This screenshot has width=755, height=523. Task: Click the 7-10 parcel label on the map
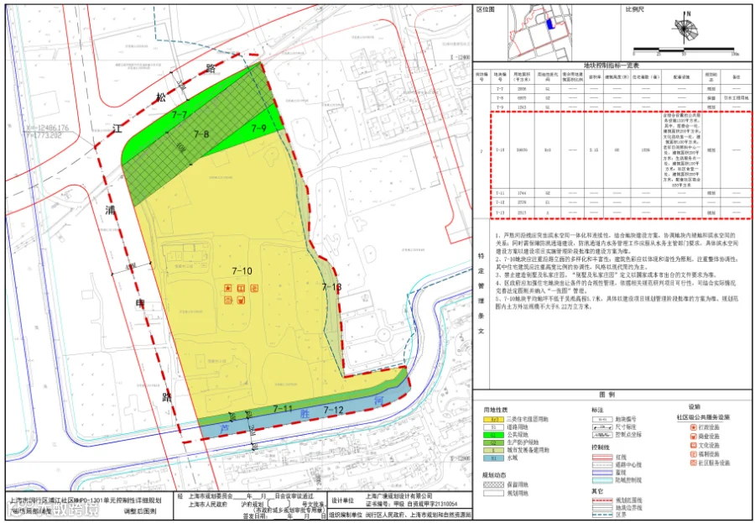(242, 272)
